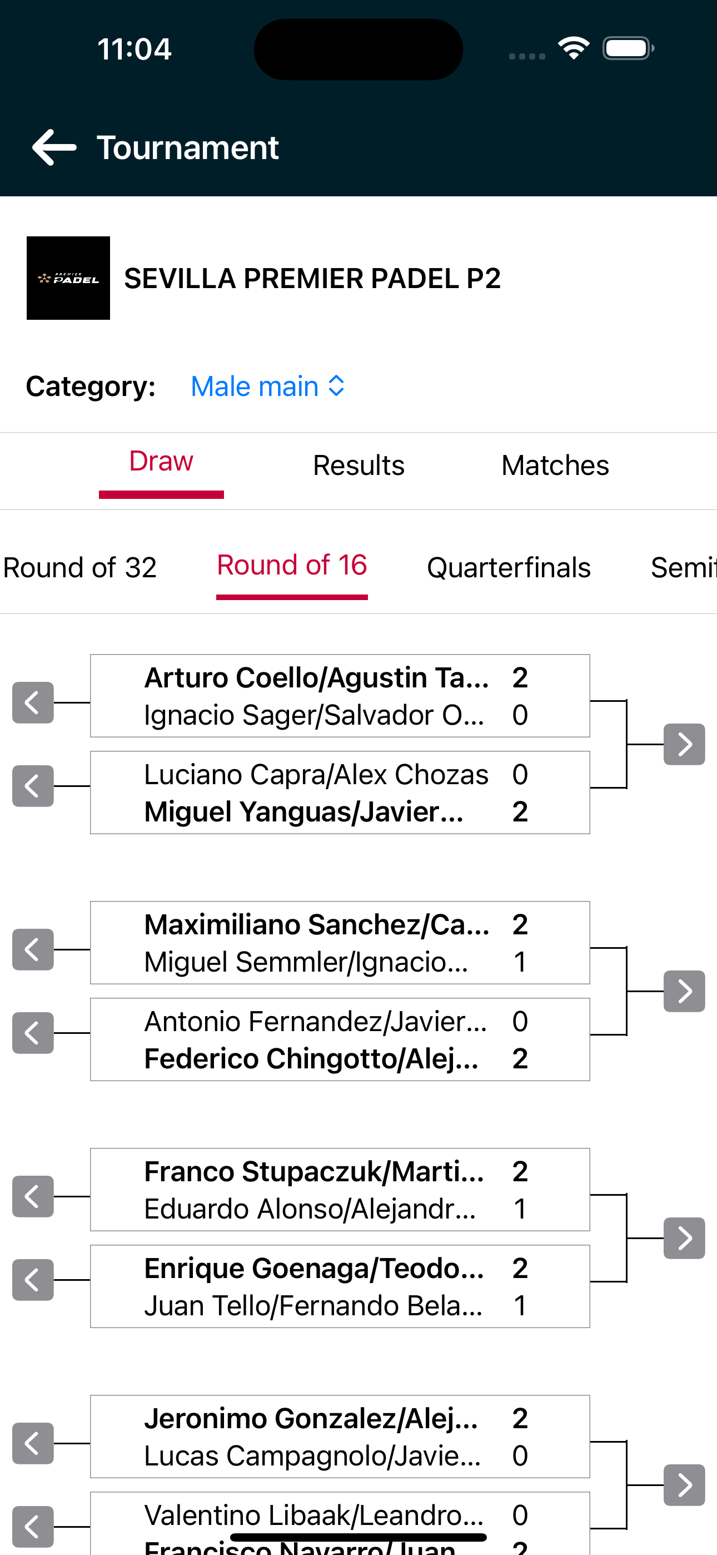The image size is (717, 1555).
Task: Select the partially visible Semifinals tab
Action: click(683, 567)
